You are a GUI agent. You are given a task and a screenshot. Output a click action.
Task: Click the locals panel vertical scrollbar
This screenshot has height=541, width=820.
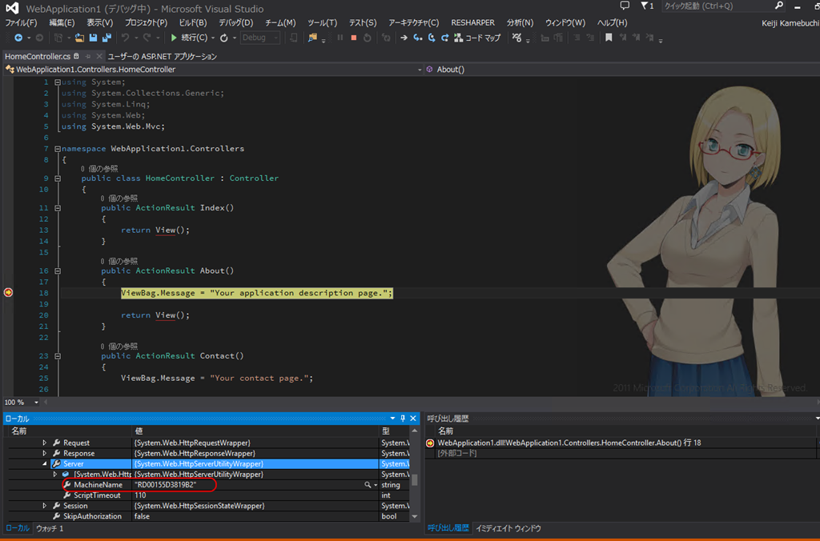click(x=414, y=480)
